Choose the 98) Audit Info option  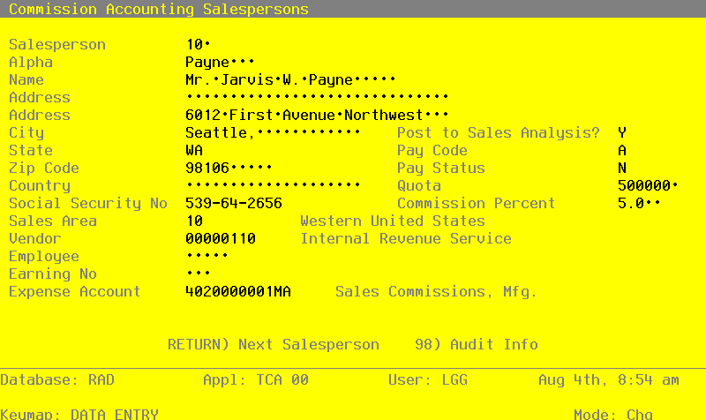(477, 344)
